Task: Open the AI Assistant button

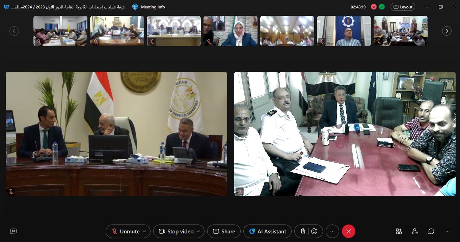Action: [x=267, y=231]
